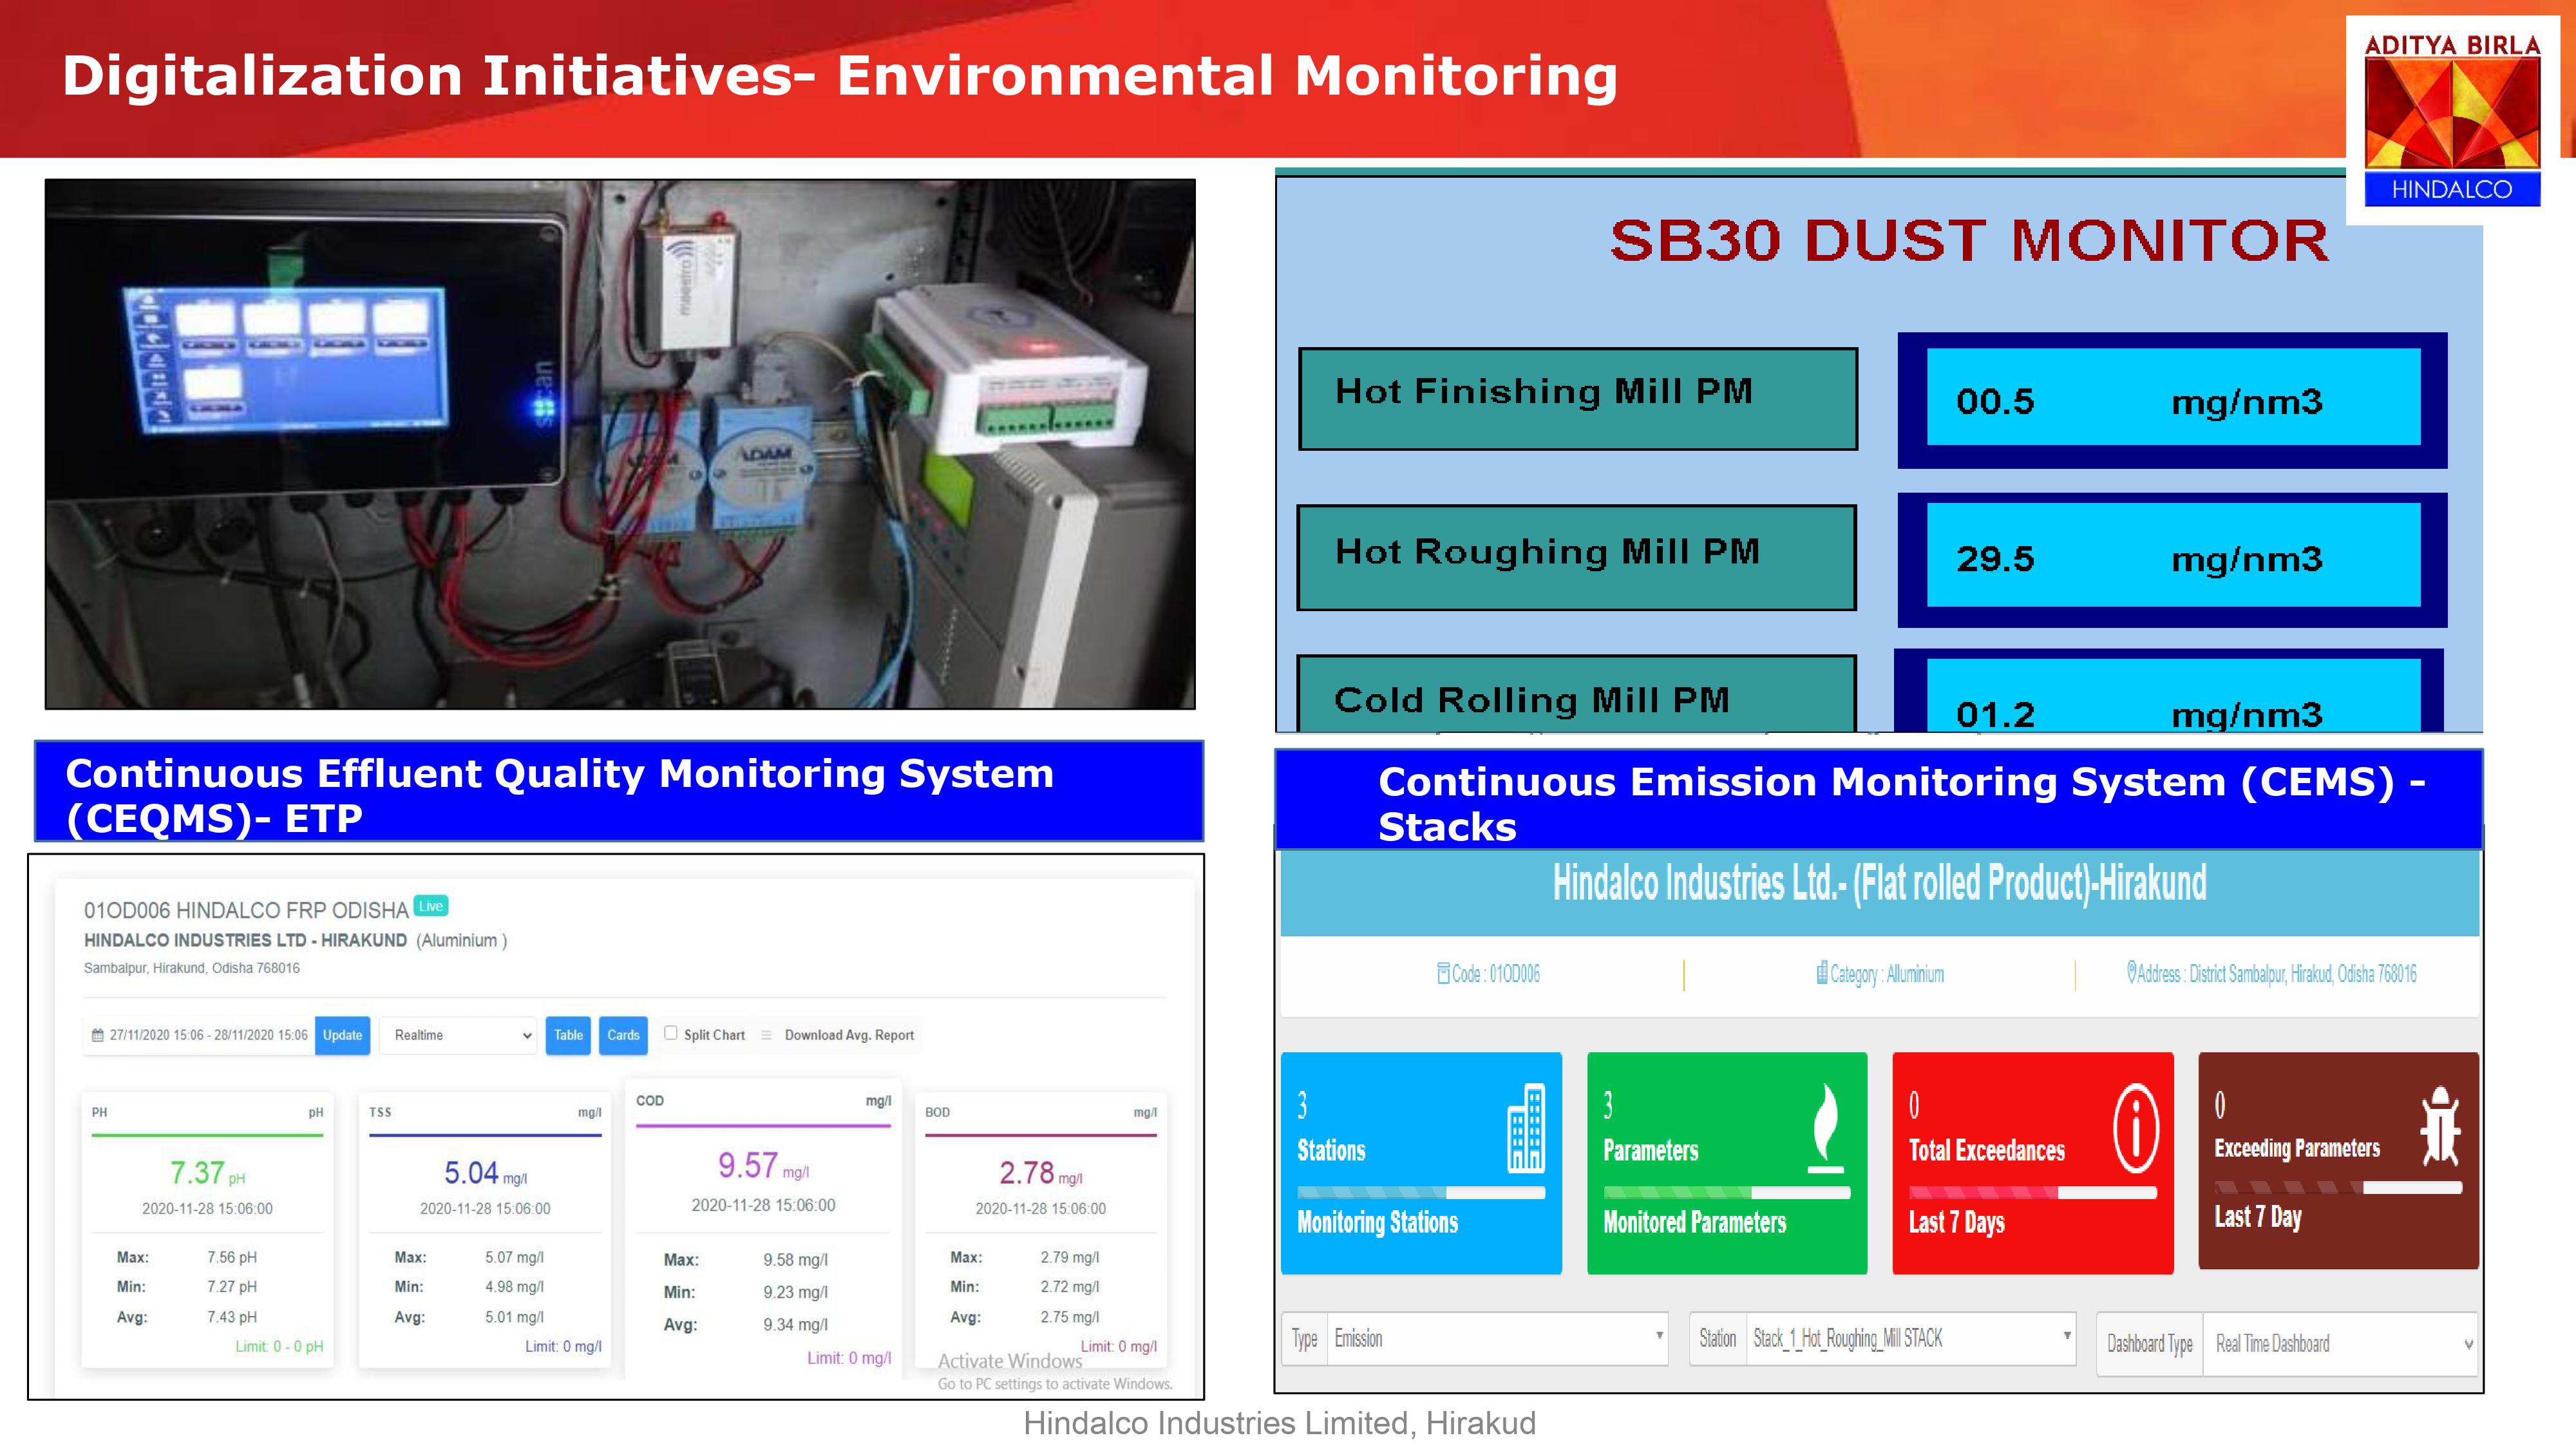Click the COD card value 9.57 mg/l
Screen dimensions: 2576x1449
pos(763,1165)
